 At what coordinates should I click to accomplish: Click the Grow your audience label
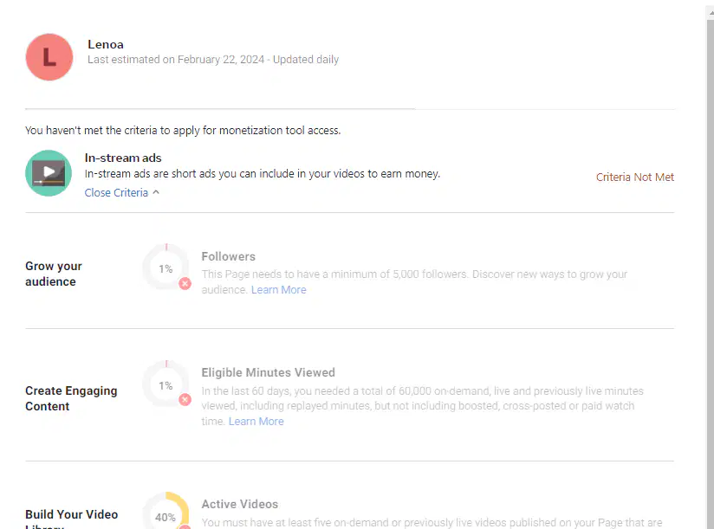pyautogui.click(x=53, y=274)
